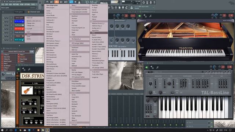Open channel filter dropdown beside Channel rack title
This screenshot has width=235, height=132.
19,12
